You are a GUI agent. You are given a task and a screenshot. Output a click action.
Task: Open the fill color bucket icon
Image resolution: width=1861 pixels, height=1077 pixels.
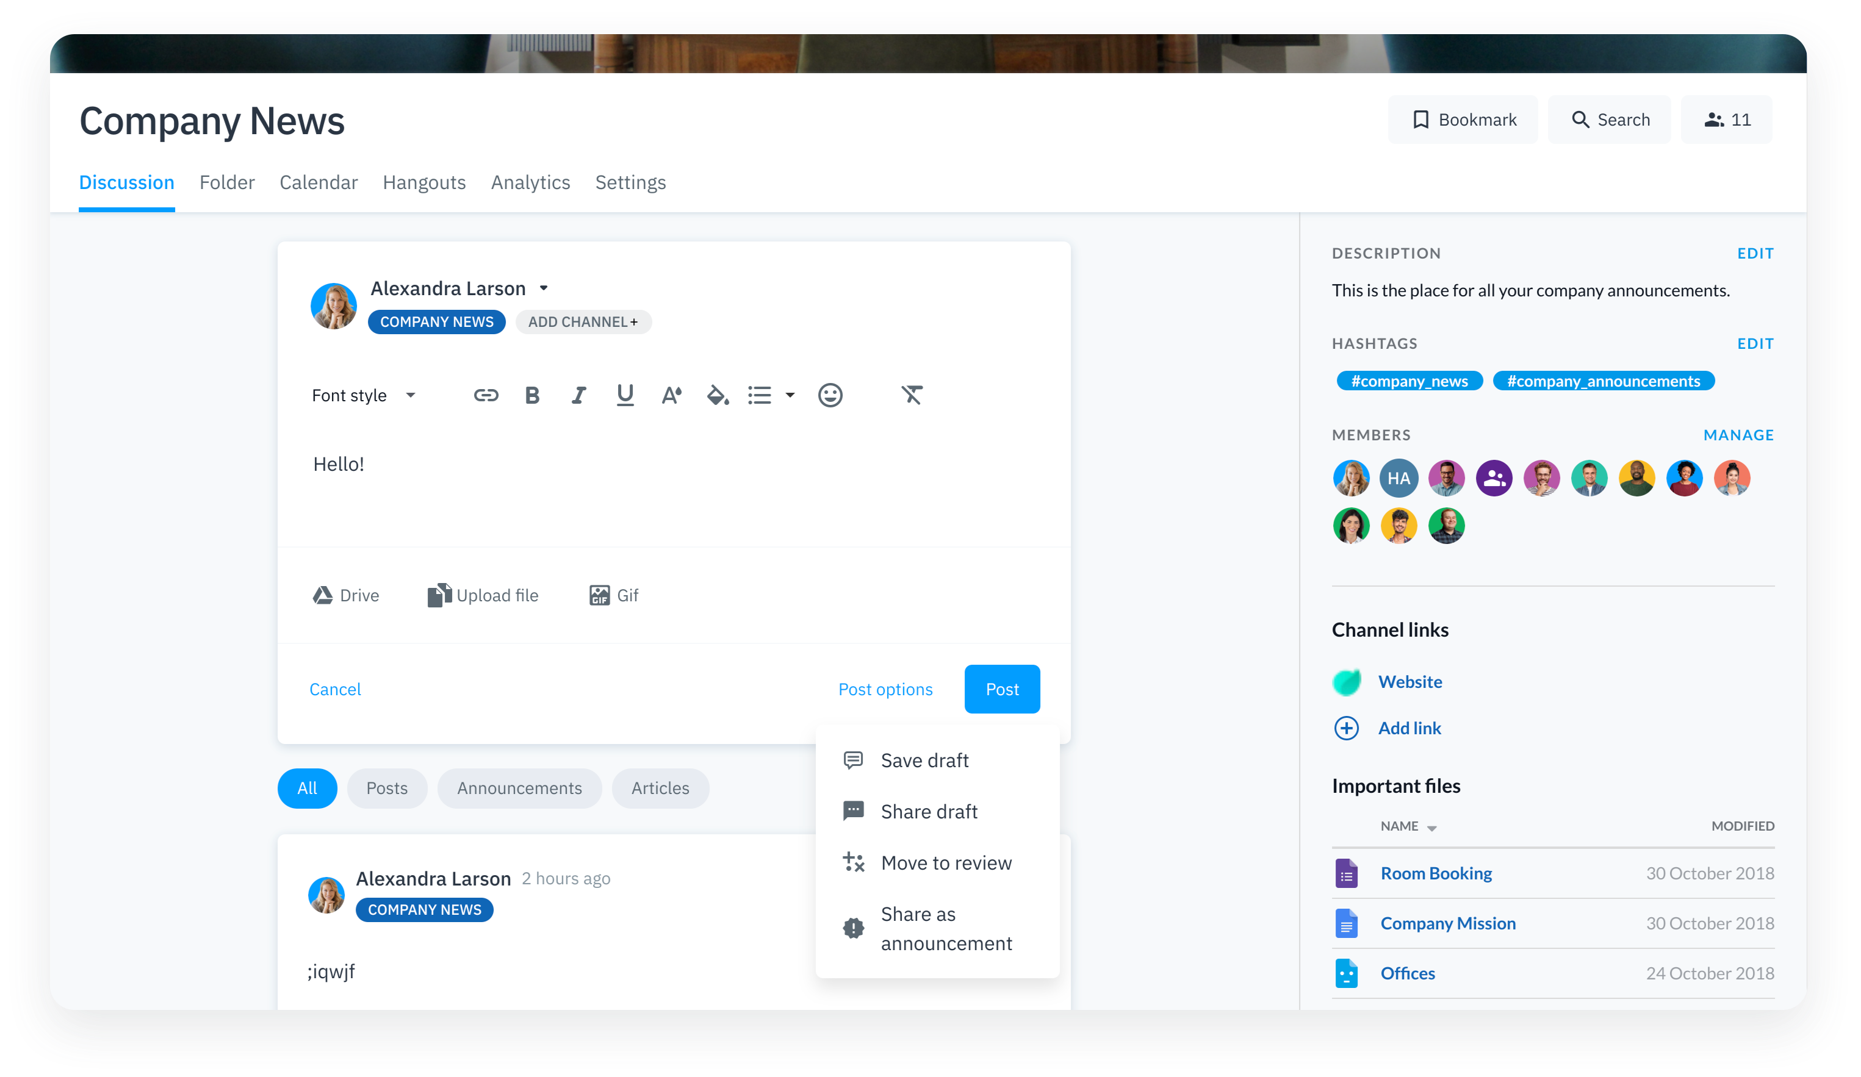click(717, 396)
